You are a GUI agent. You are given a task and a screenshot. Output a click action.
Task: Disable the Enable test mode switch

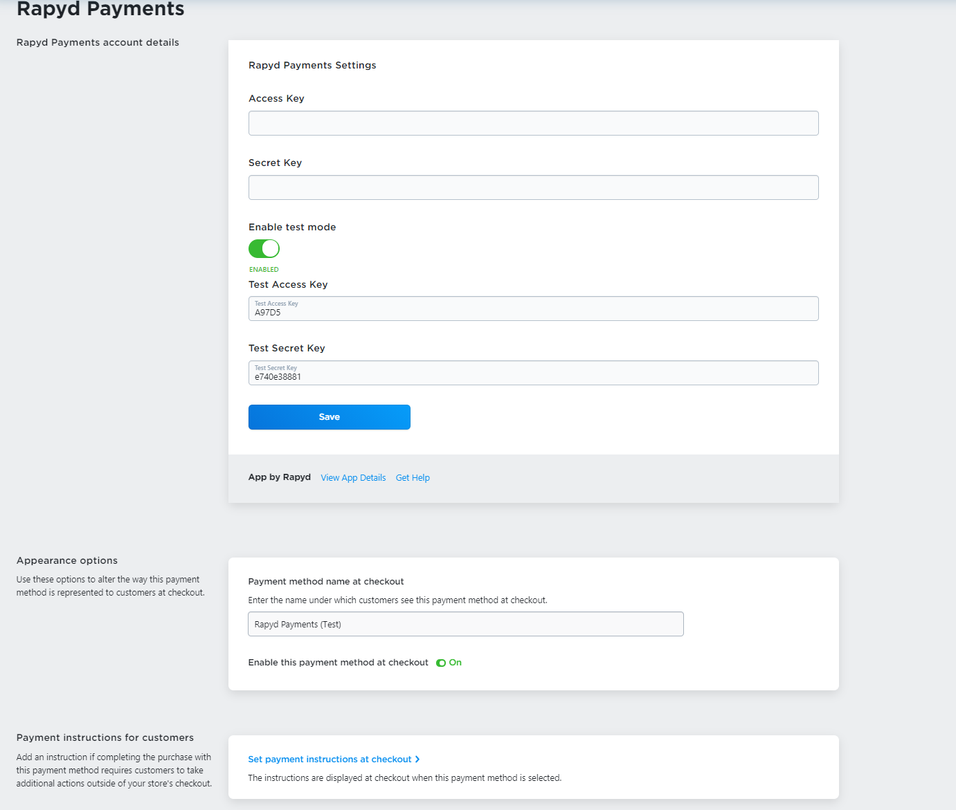[264, 248]
